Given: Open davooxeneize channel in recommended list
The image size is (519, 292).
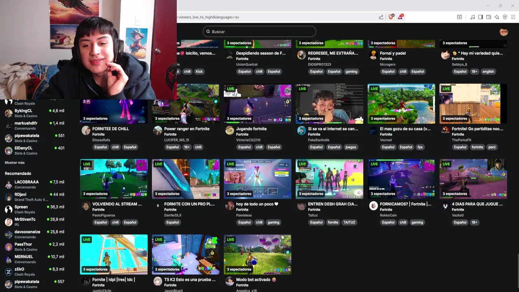Looking at the screenshot, I should click(34, 234).
